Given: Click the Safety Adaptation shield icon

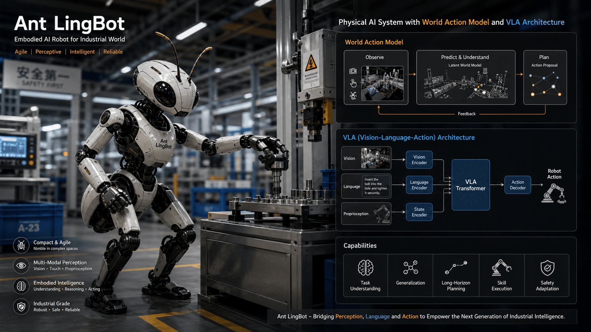Looking at the screenshot, I should [x=547, y=268].
